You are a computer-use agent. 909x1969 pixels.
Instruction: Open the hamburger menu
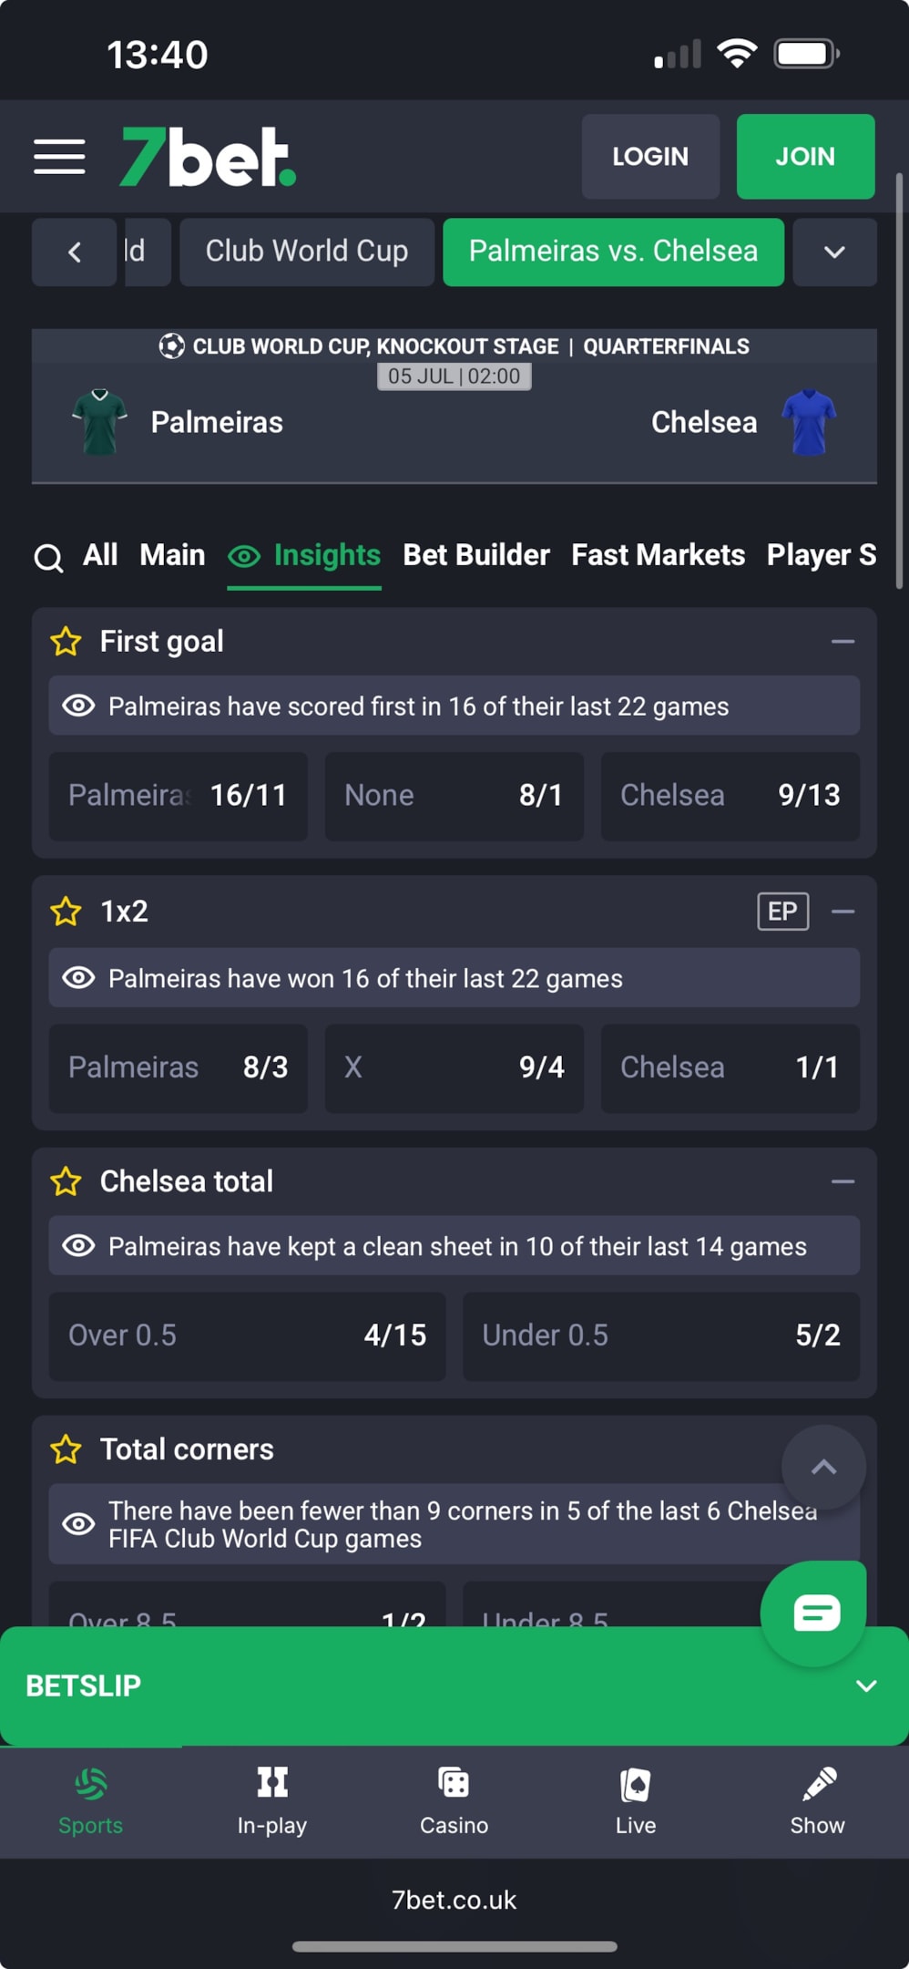click(x=59, y=157)
